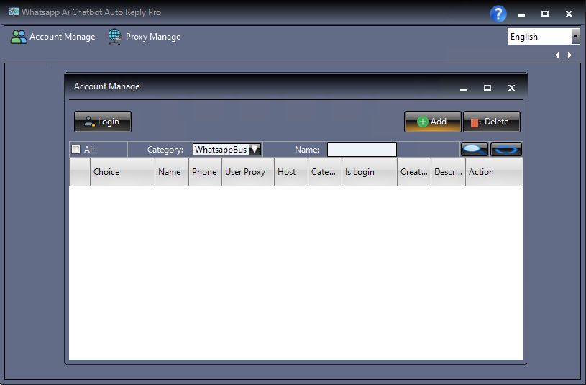Open the blue question mark help icon
586x385 pixels.
click(498, 14)
